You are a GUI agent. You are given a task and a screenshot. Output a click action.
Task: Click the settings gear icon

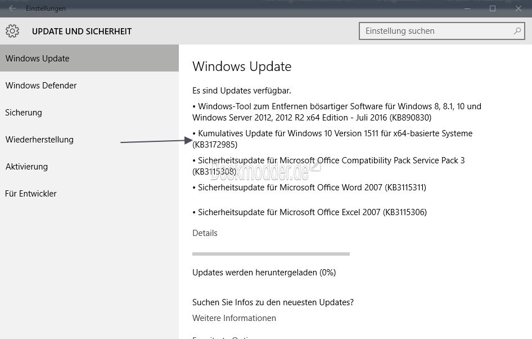tap(12, 31)
